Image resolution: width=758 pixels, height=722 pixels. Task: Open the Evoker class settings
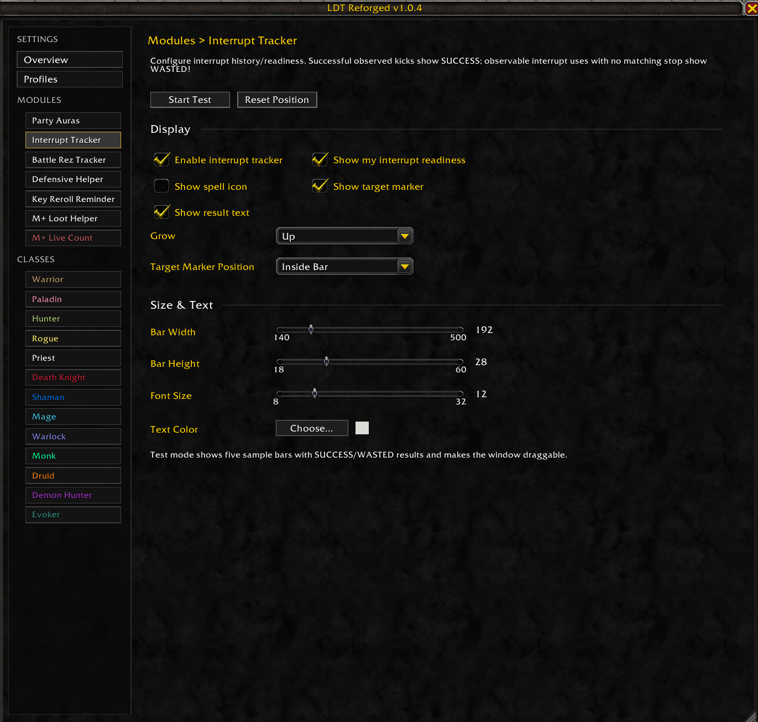[73, 515]
